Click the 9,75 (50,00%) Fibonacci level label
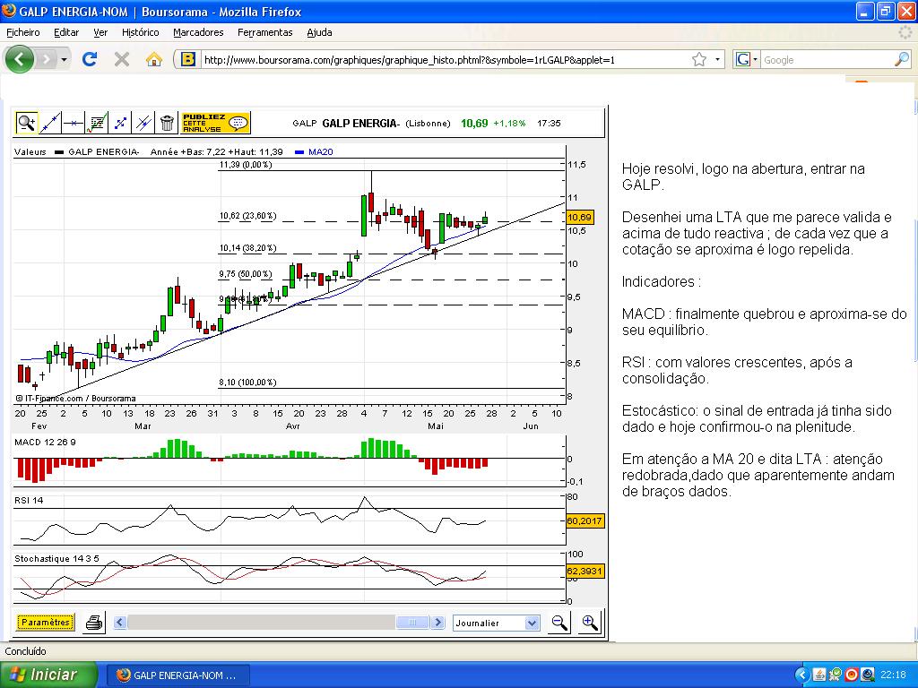 pos(246,274)
